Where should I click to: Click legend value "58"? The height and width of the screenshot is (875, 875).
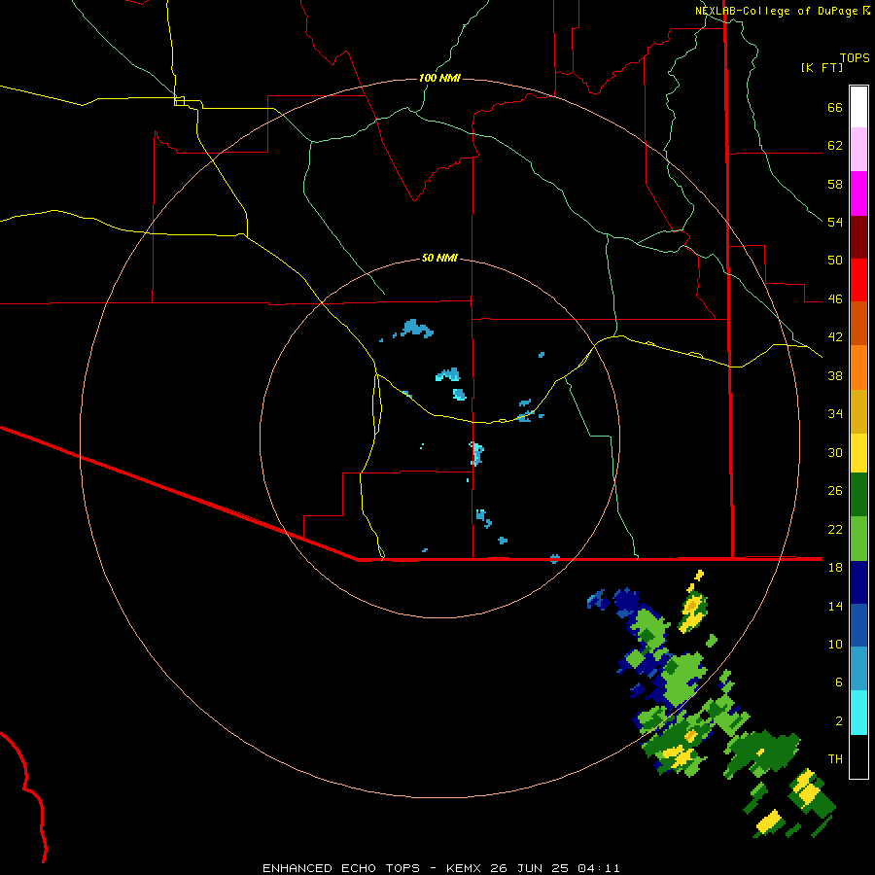[835, 184]
